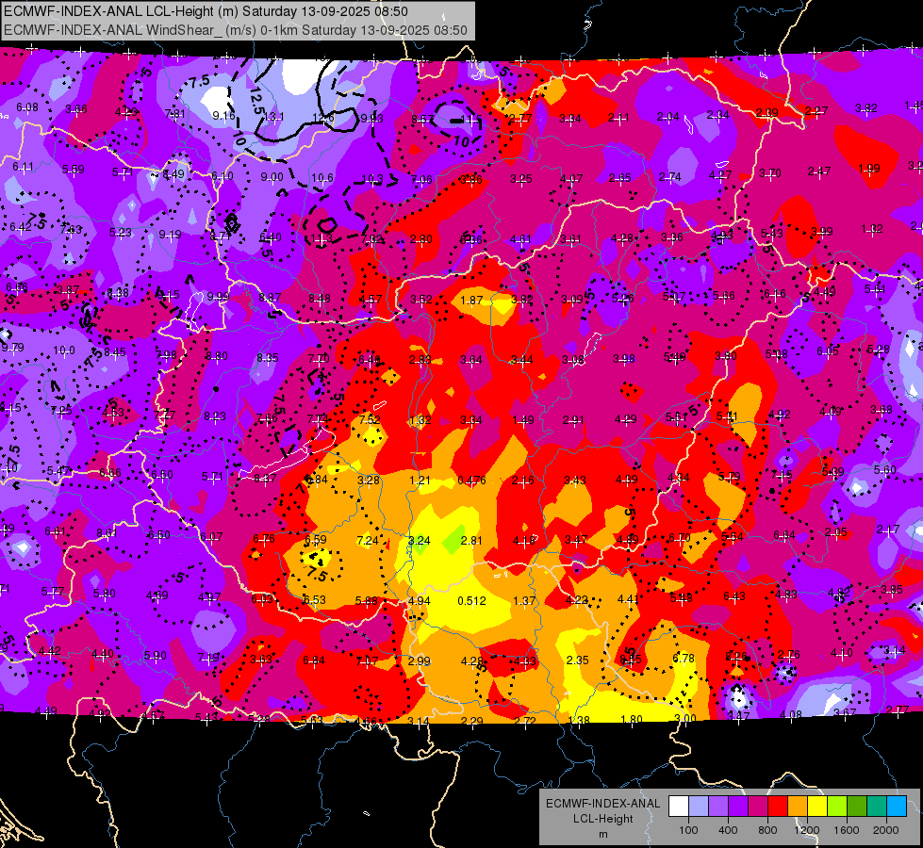Click the 800 legend tick label
The width and height of the screenshot is (923, 848).
pyautogui.click(x=767, y=830)
